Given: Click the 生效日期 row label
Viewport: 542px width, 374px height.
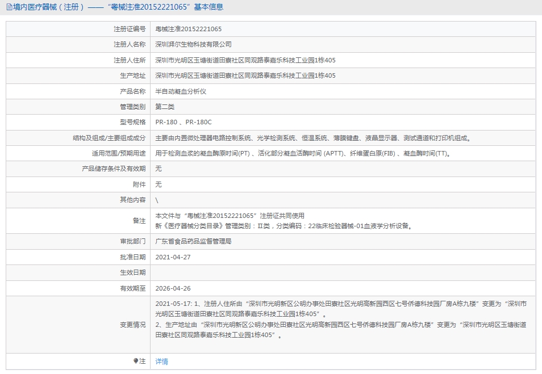Looking at the screenshot, I should point(133,273).
